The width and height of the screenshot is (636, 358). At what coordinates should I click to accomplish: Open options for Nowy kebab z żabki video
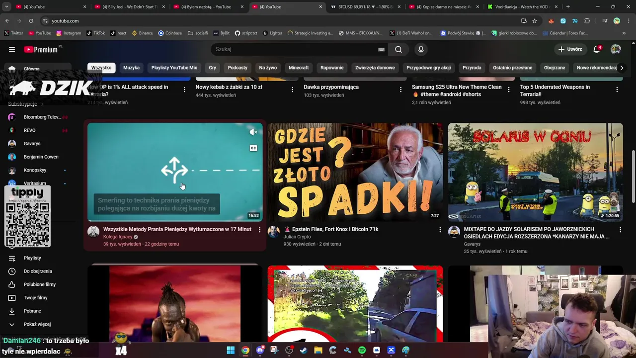click(x=292, y=89)
